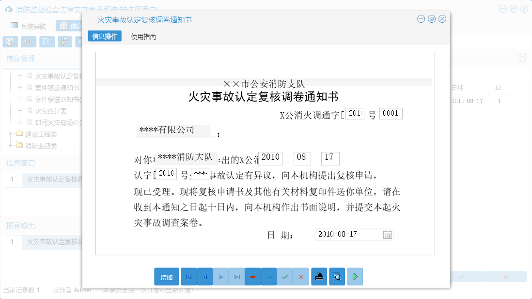Image resolution: width=532 pixels, height=299 pixels.
Task: Select row 1 in 信息窗口 list
Action: (x=42, y=179)
